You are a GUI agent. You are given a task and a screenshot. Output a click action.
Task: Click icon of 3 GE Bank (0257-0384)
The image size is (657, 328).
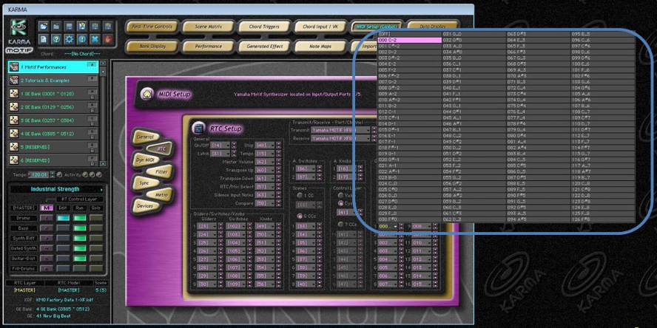13,120
